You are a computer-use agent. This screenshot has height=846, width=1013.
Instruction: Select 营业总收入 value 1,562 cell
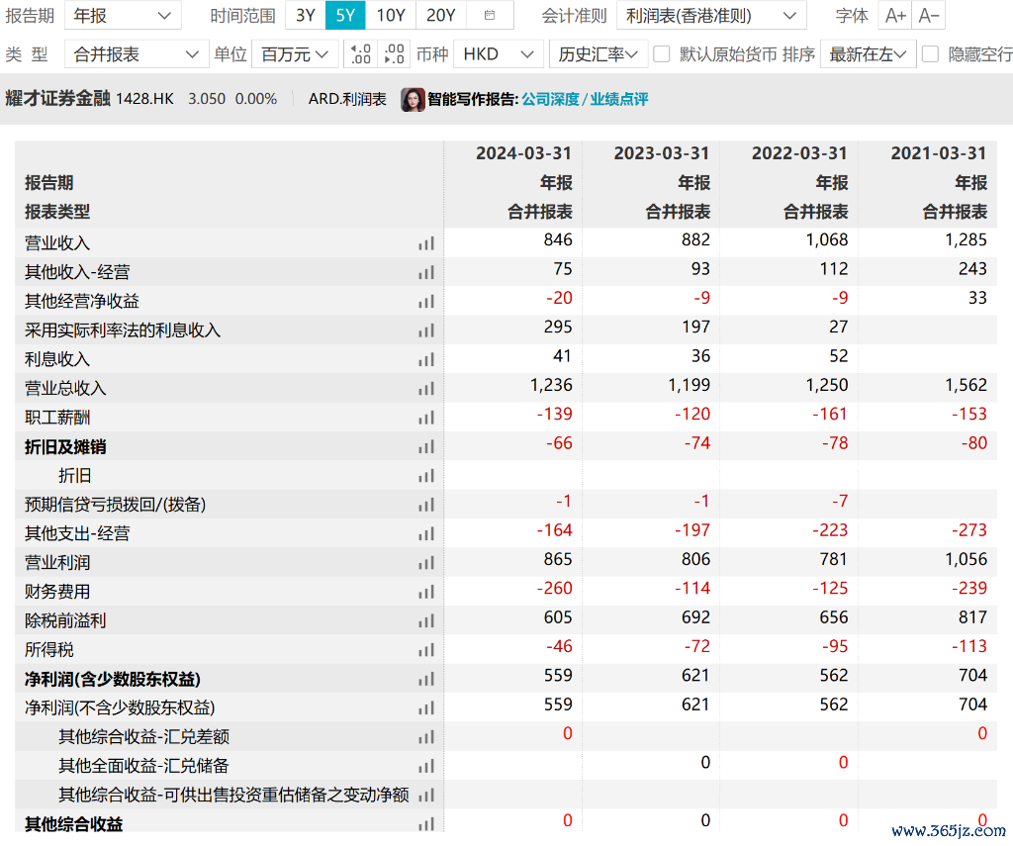[967, 386]
